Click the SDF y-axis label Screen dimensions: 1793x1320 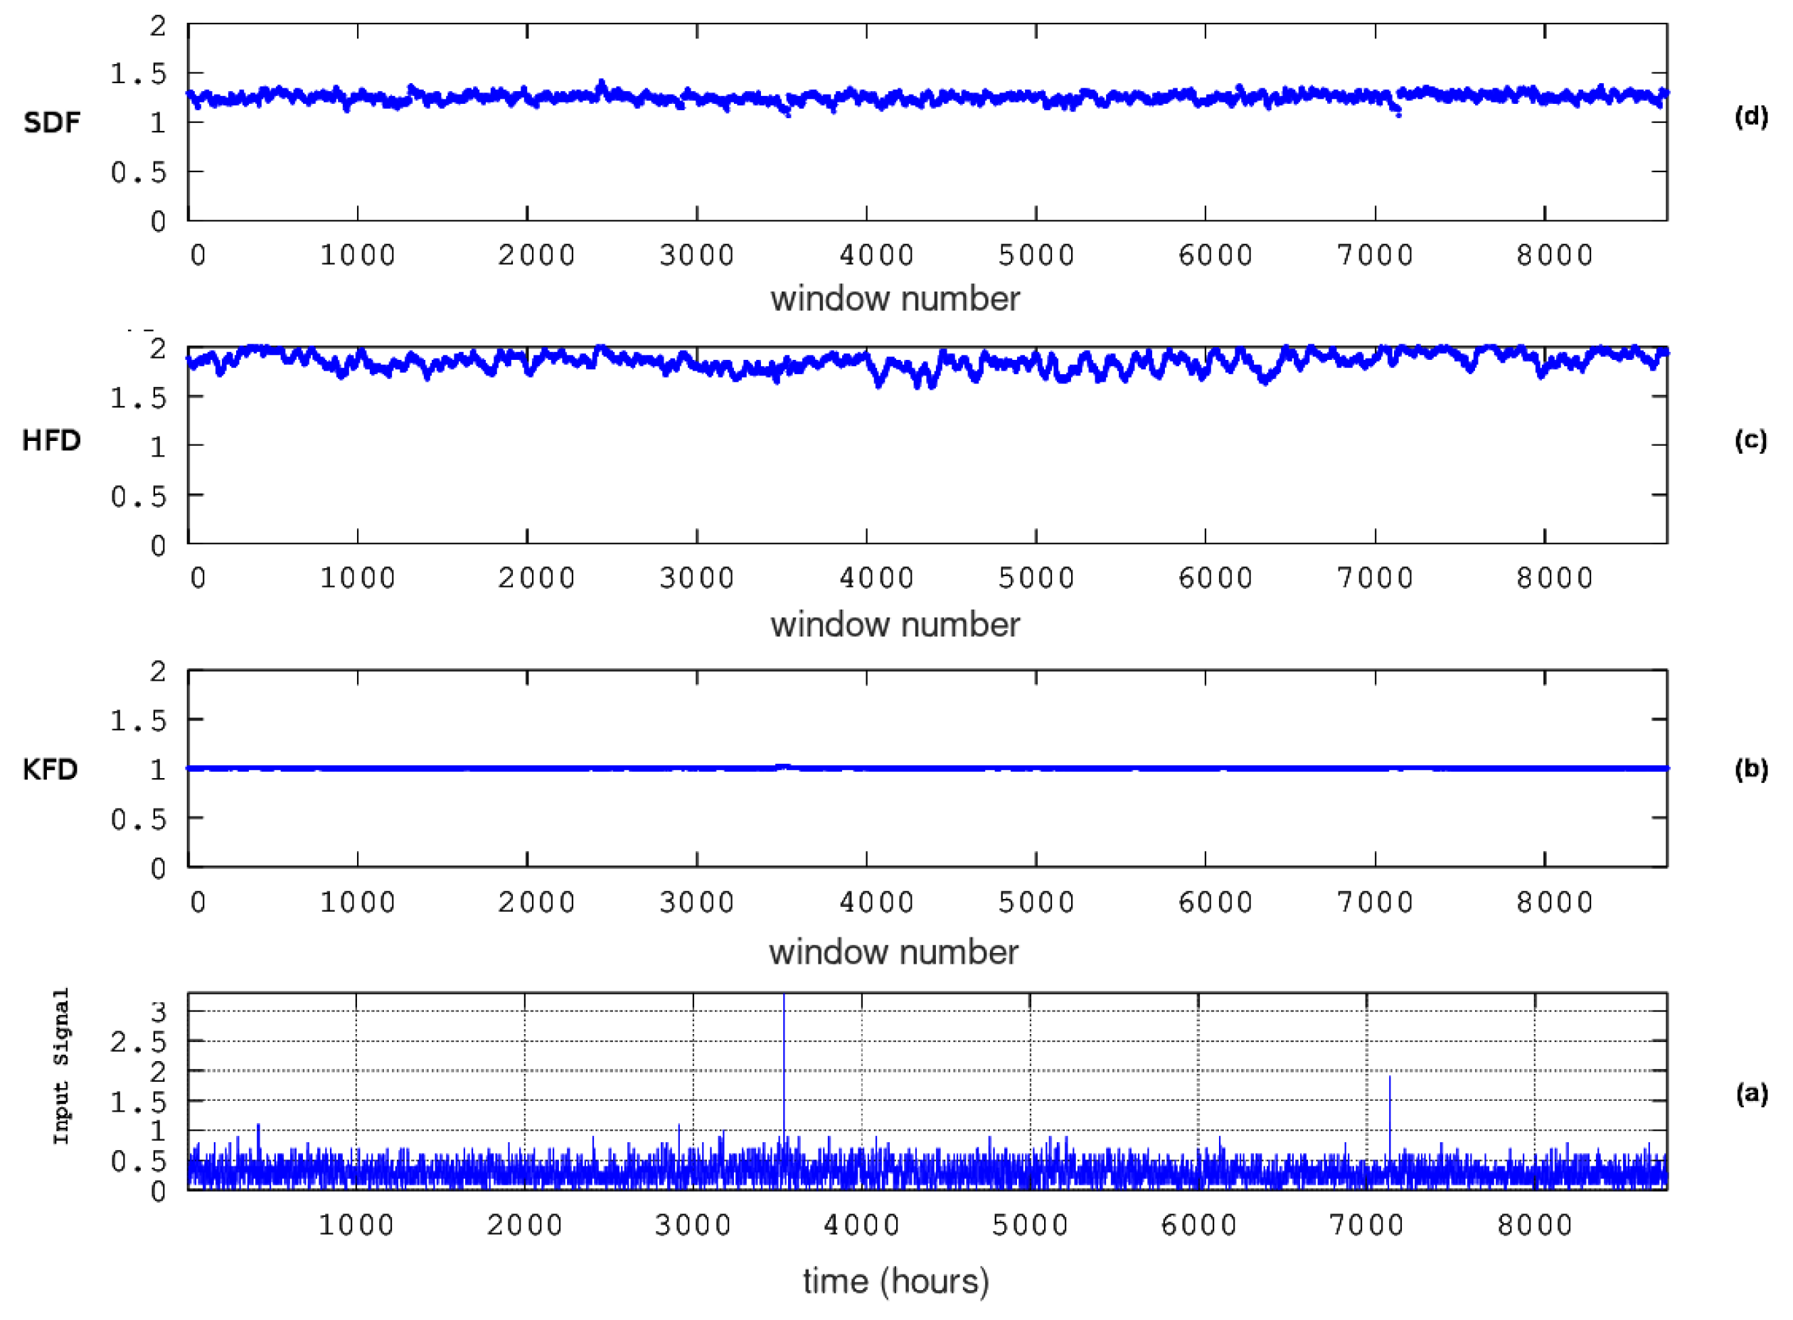click(51, 122)
